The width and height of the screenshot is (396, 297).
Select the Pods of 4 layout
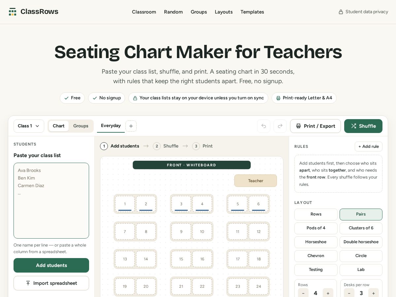point(316,228)
